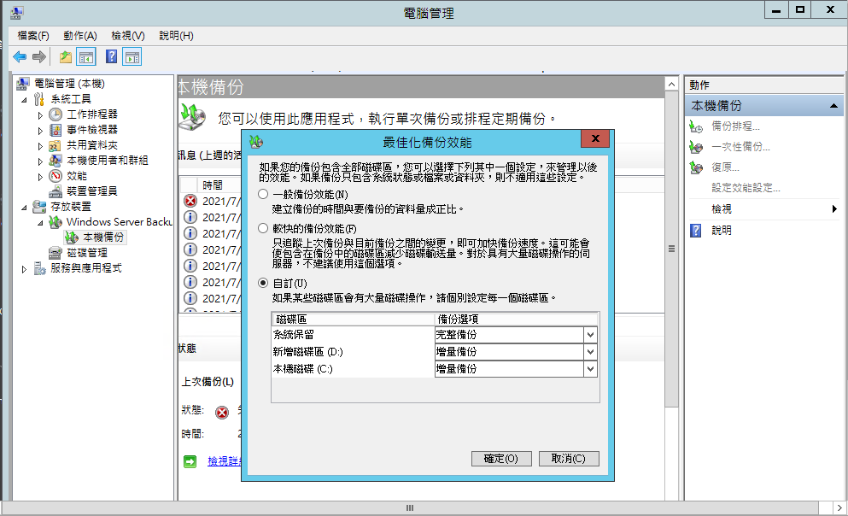Select 較快的備份效能(F) radio button
Image resolution: width=848 pixels, height=516 pixels.
click(x=263, y=228)
